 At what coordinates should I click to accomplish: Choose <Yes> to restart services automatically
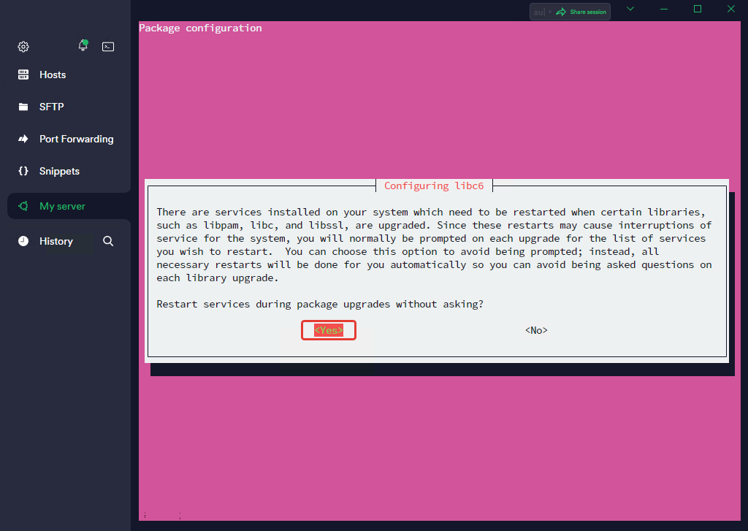(x=329, y=330)
